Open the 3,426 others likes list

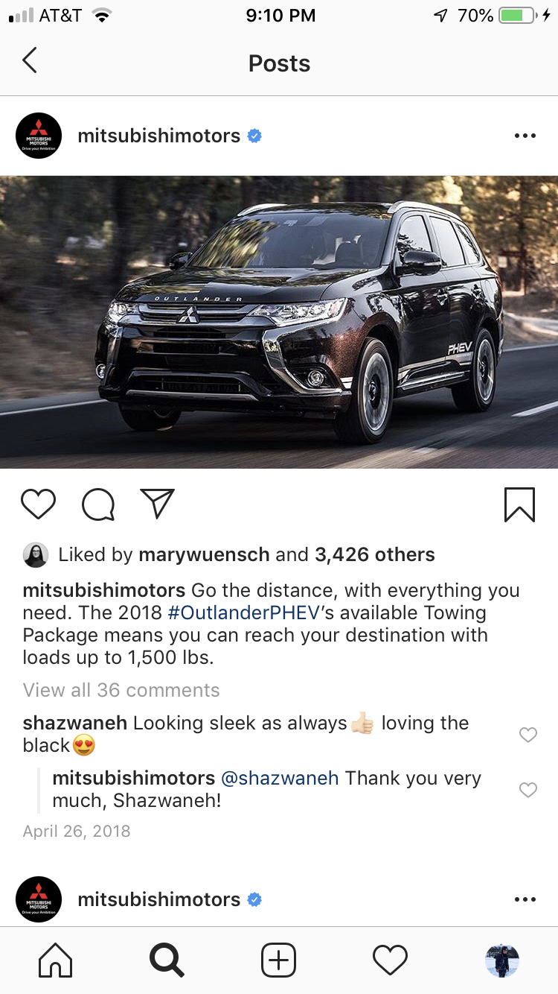(374, 554)
